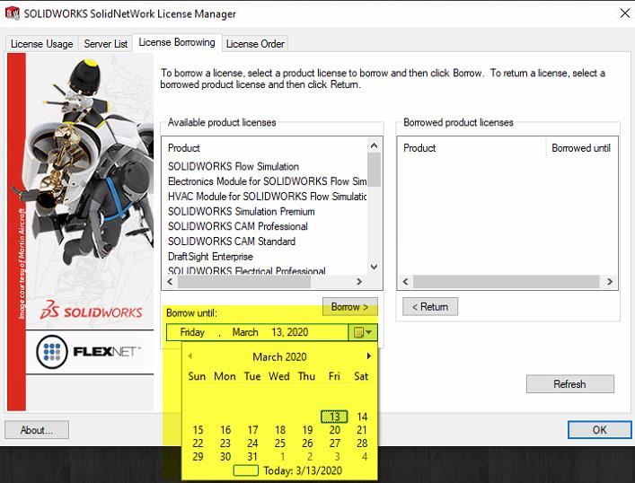Screen dimensions: 635x483
Task: Pick March 15 in the calendar
Action: 198,430
